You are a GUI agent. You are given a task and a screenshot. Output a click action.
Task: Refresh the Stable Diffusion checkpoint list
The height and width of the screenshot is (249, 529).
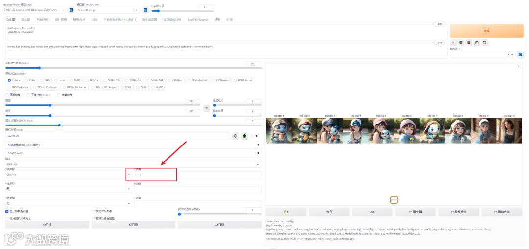coord(71,10)
